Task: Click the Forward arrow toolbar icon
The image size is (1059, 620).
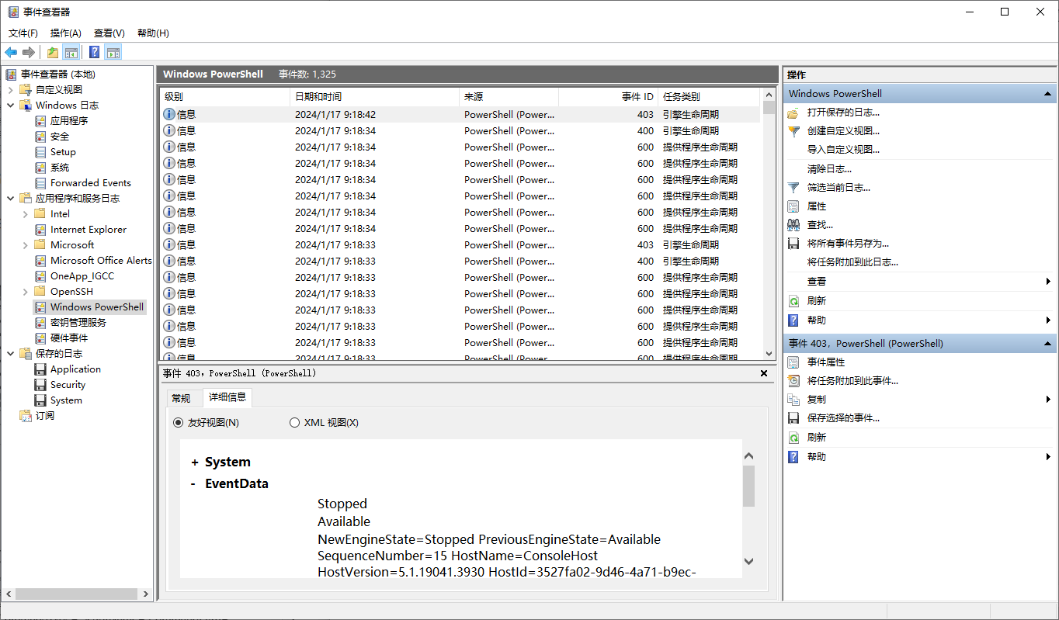Action: pos(29,52)
